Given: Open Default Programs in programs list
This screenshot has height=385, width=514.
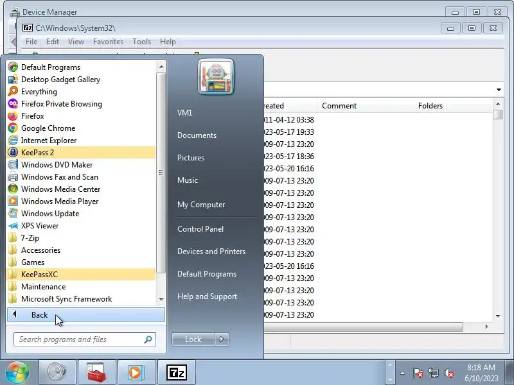Looking at the screenshot, I should 81,67.
